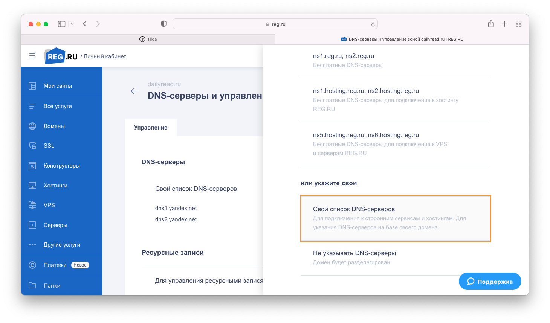The image size is (550, 323).
Task: Click the Другие услуги three-dots icon
Action: [32, 245]
